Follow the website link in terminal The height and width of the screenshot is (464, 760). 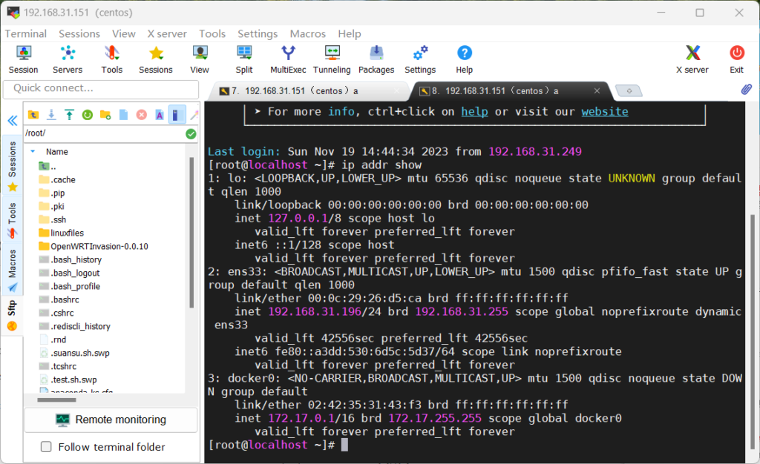[604, 112]
